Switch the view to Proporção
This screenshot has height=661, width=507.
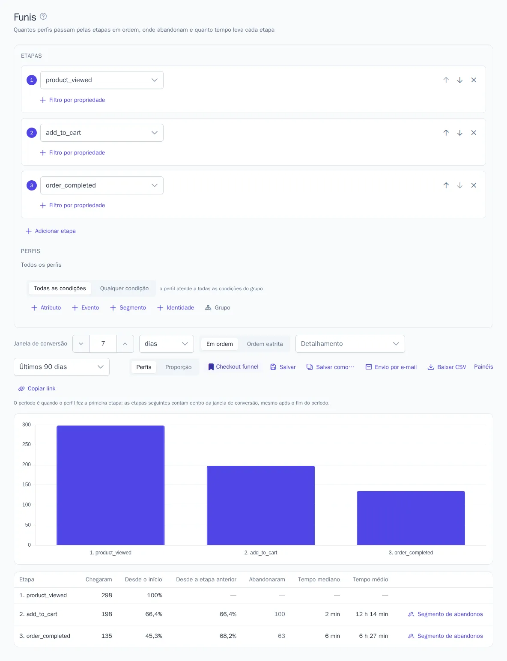point(179,367)
